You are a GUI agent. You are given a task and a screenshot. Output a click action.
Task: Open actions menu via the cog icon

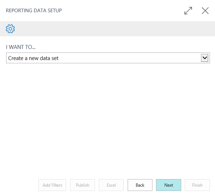(x=10, y=29)
